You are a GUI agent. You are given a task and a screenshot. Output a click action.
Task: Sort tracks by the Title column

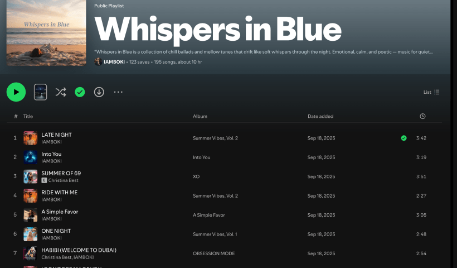[x=28, y=116]
